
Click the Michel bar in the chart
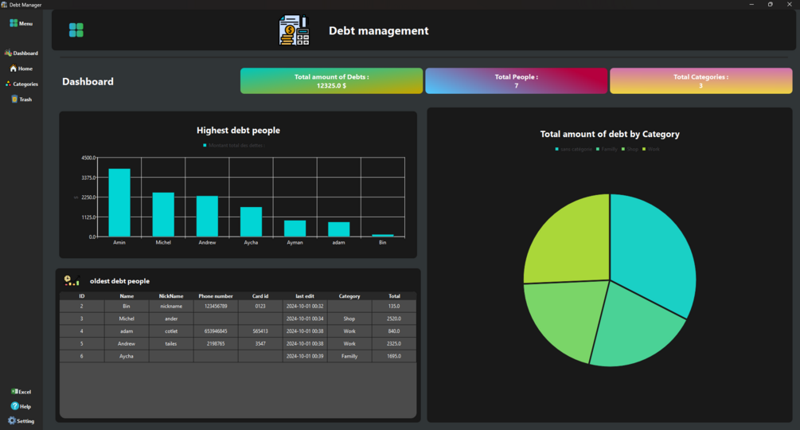pyautogui.click(x=163, y=214)
